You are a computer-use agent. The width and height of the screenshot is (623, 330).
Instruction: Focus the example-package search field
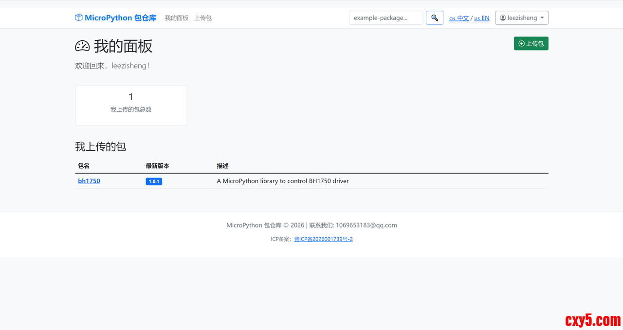[386, 18]
